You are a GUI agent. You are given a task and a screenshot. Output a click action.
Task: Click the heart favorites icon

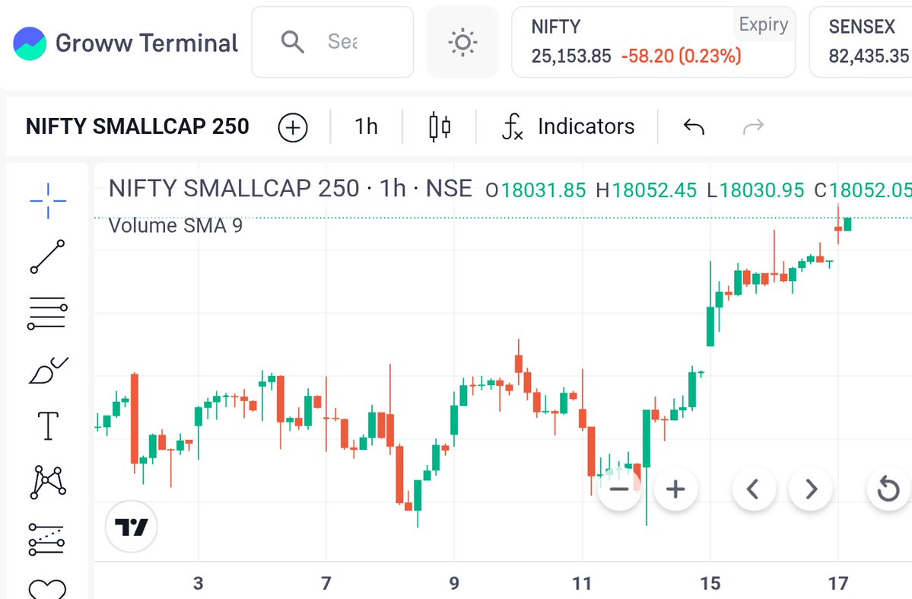click(48, 589)
